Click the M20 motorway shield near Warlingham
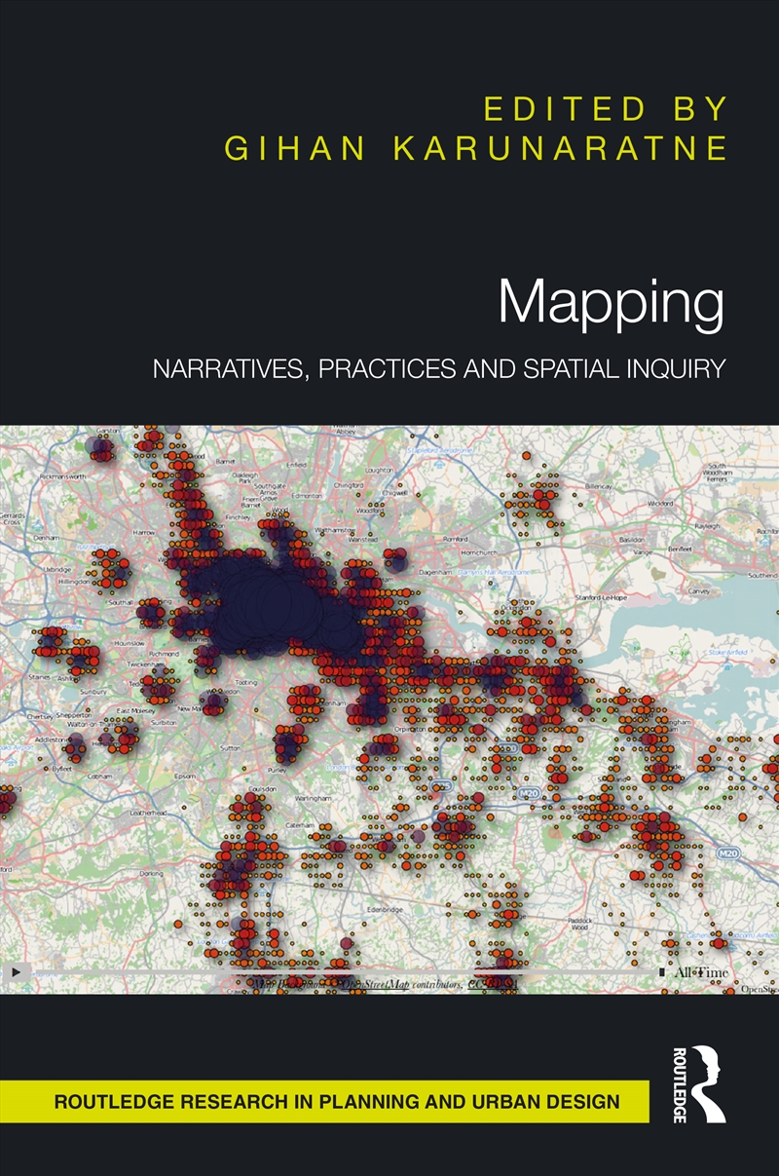Viewport: 779px width, 1176px height. pyautogui.click(x=530, y=792)
